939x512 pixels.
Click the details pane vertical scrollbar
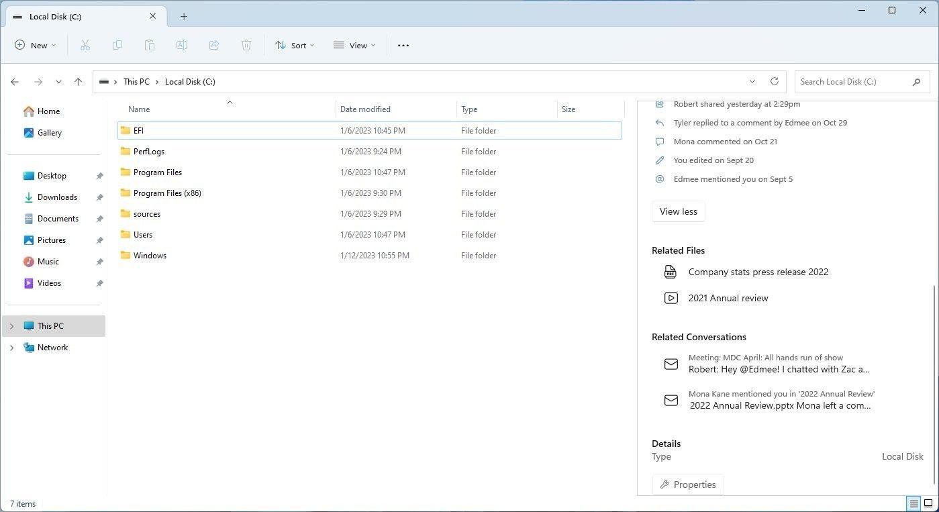tap(935, 382)
